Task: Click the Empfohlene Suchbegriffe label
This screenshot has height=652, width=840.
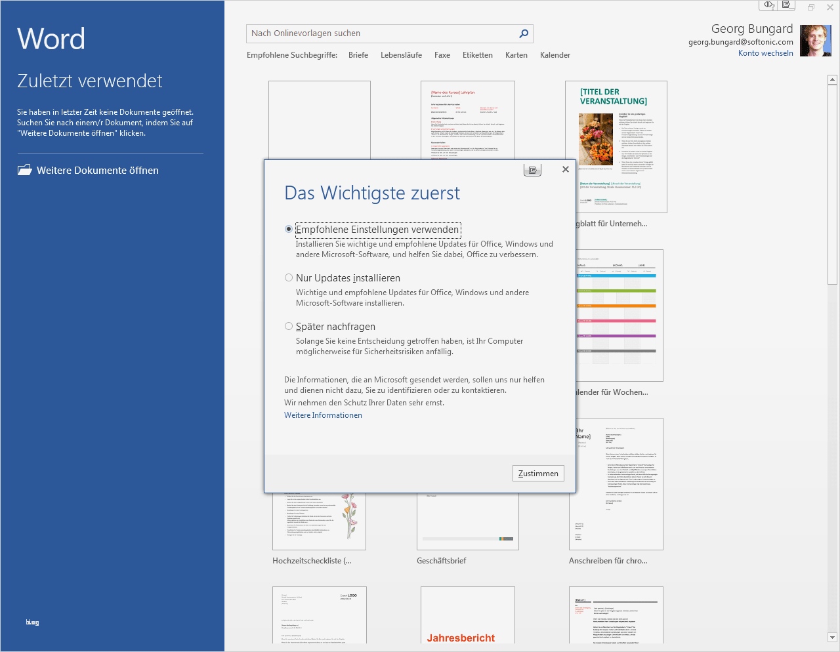Action: [x=292, y=55]
